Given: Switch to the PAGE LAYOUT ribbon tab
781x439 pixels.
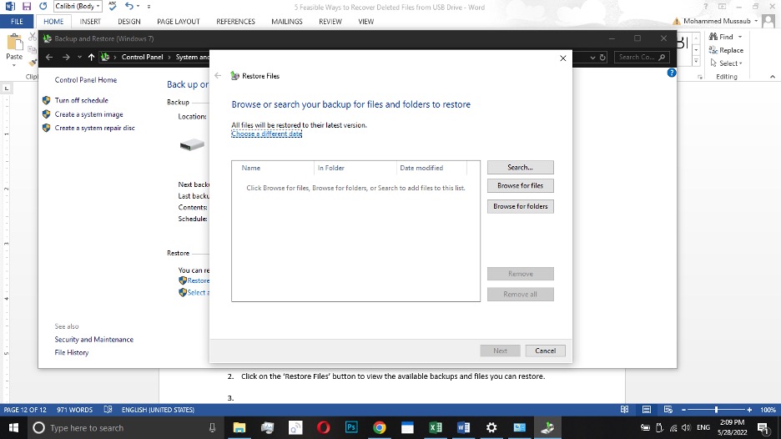Looking at the screenshot, I should (x=179, y=22).
